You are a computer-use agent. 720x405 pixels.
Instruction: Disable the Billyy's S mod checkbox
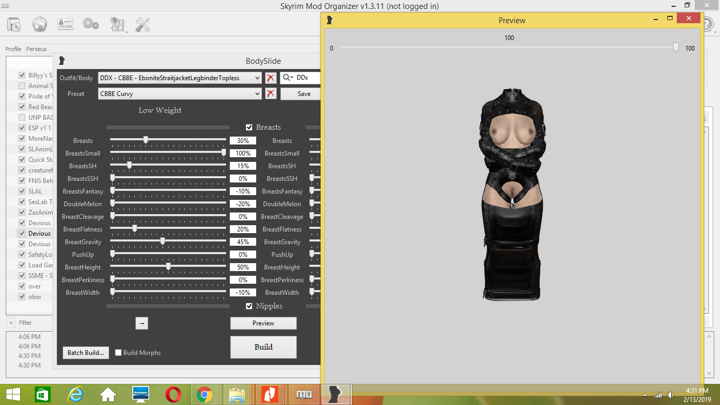click(x=22, y=75)
